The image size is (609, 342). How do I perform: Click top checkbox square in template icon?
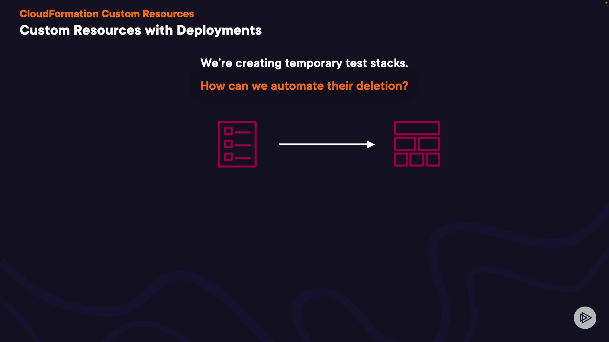[x=228, y=131]
